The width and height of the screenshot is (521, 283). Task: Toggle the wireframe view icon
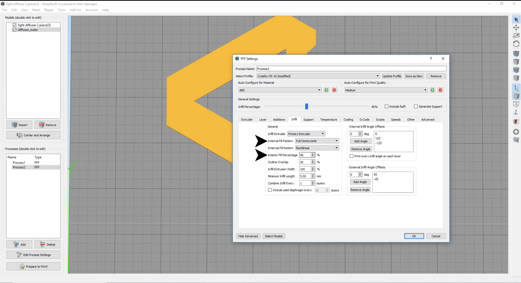[516, 104]
